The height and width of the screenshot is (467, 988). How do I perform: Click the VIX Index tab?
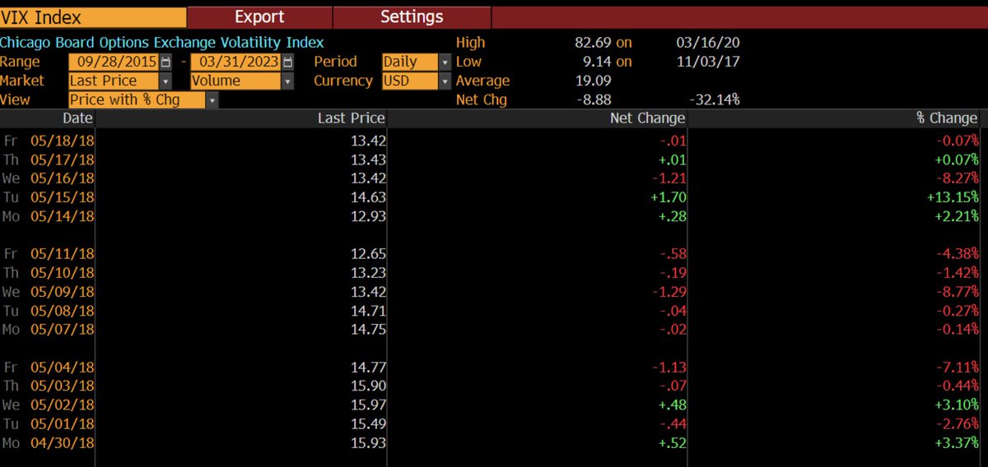93,16
